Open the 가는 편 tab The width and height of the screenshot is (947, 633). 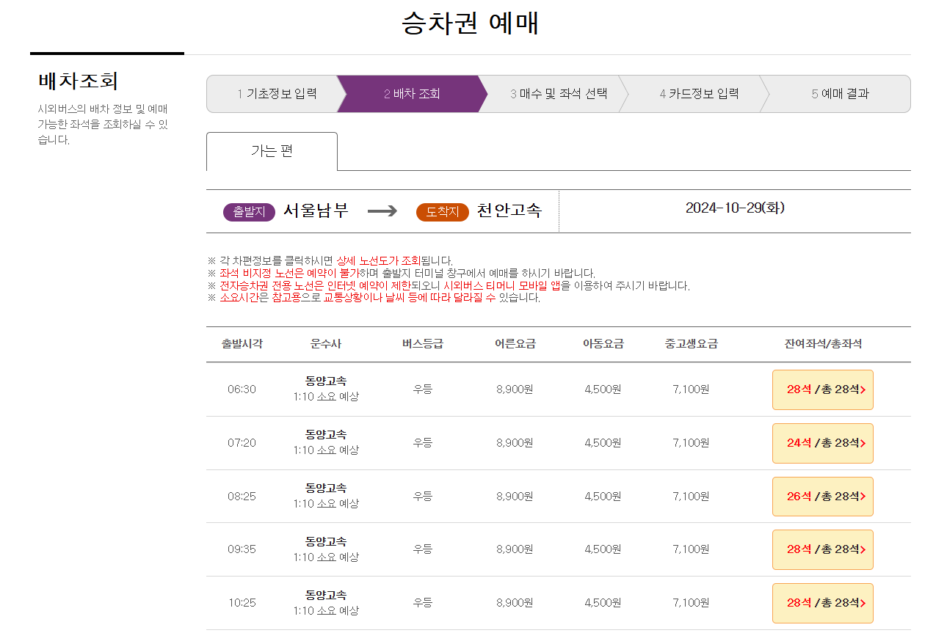[x=272, y=151]
